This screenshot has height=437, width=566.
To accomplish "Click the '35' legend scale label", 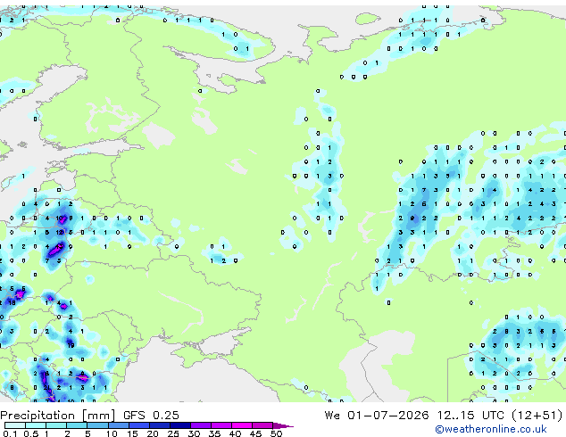I will (x=214, y=433).
